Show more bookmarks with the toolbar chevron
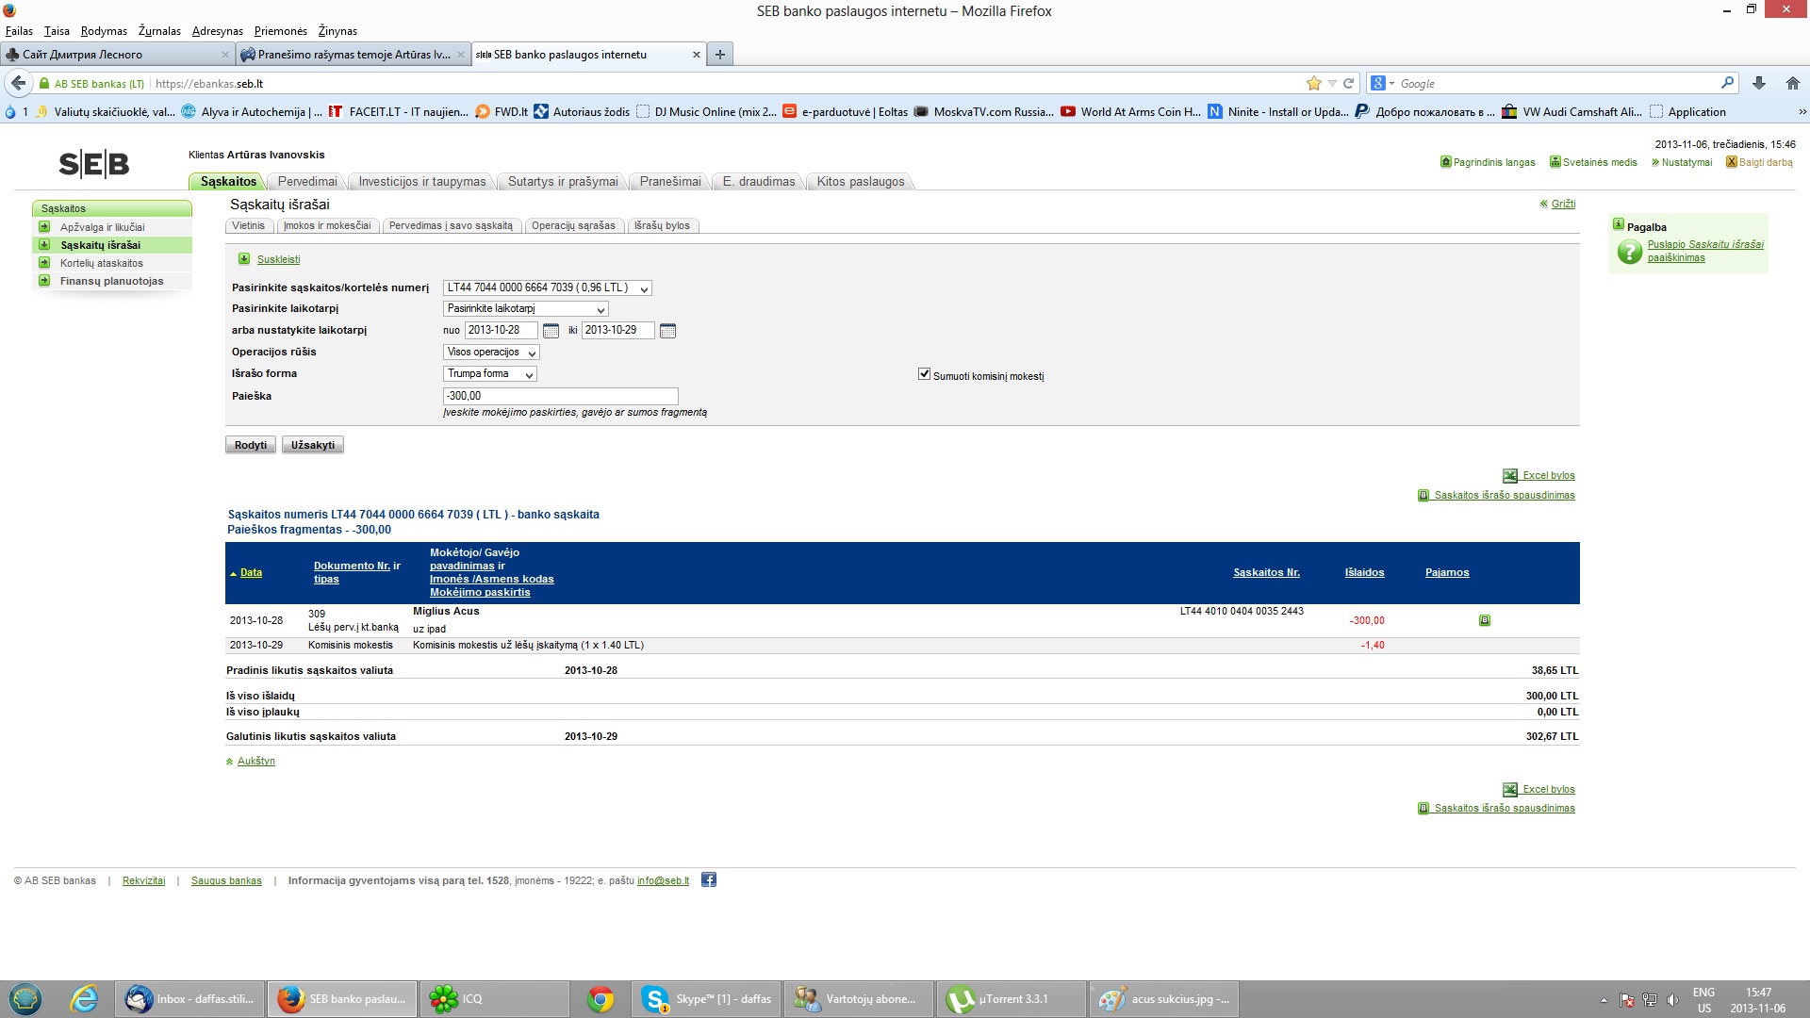The width and height of the screenshot is (1810, 1018). pyautogui.click(x=1802, y=111)
